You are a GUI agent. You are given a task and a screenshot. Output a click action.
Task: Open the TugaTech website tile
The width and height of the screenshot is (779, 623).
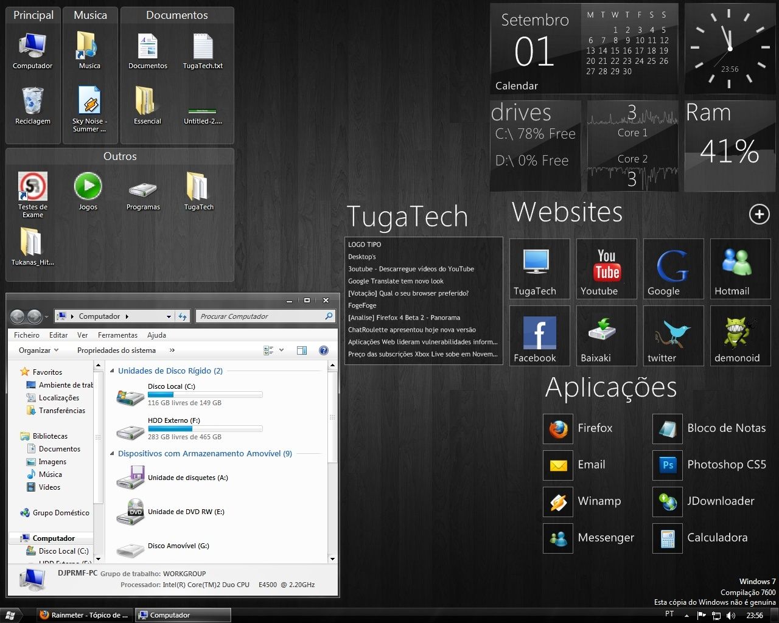click(539, 268)
